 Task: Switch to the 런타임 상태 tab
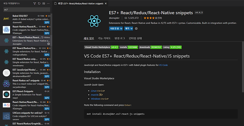[135, 38]
